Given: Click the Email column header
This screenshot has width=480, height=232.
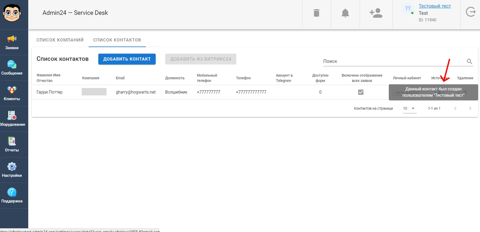Looking at the screenshot, I should pos(120,78).
